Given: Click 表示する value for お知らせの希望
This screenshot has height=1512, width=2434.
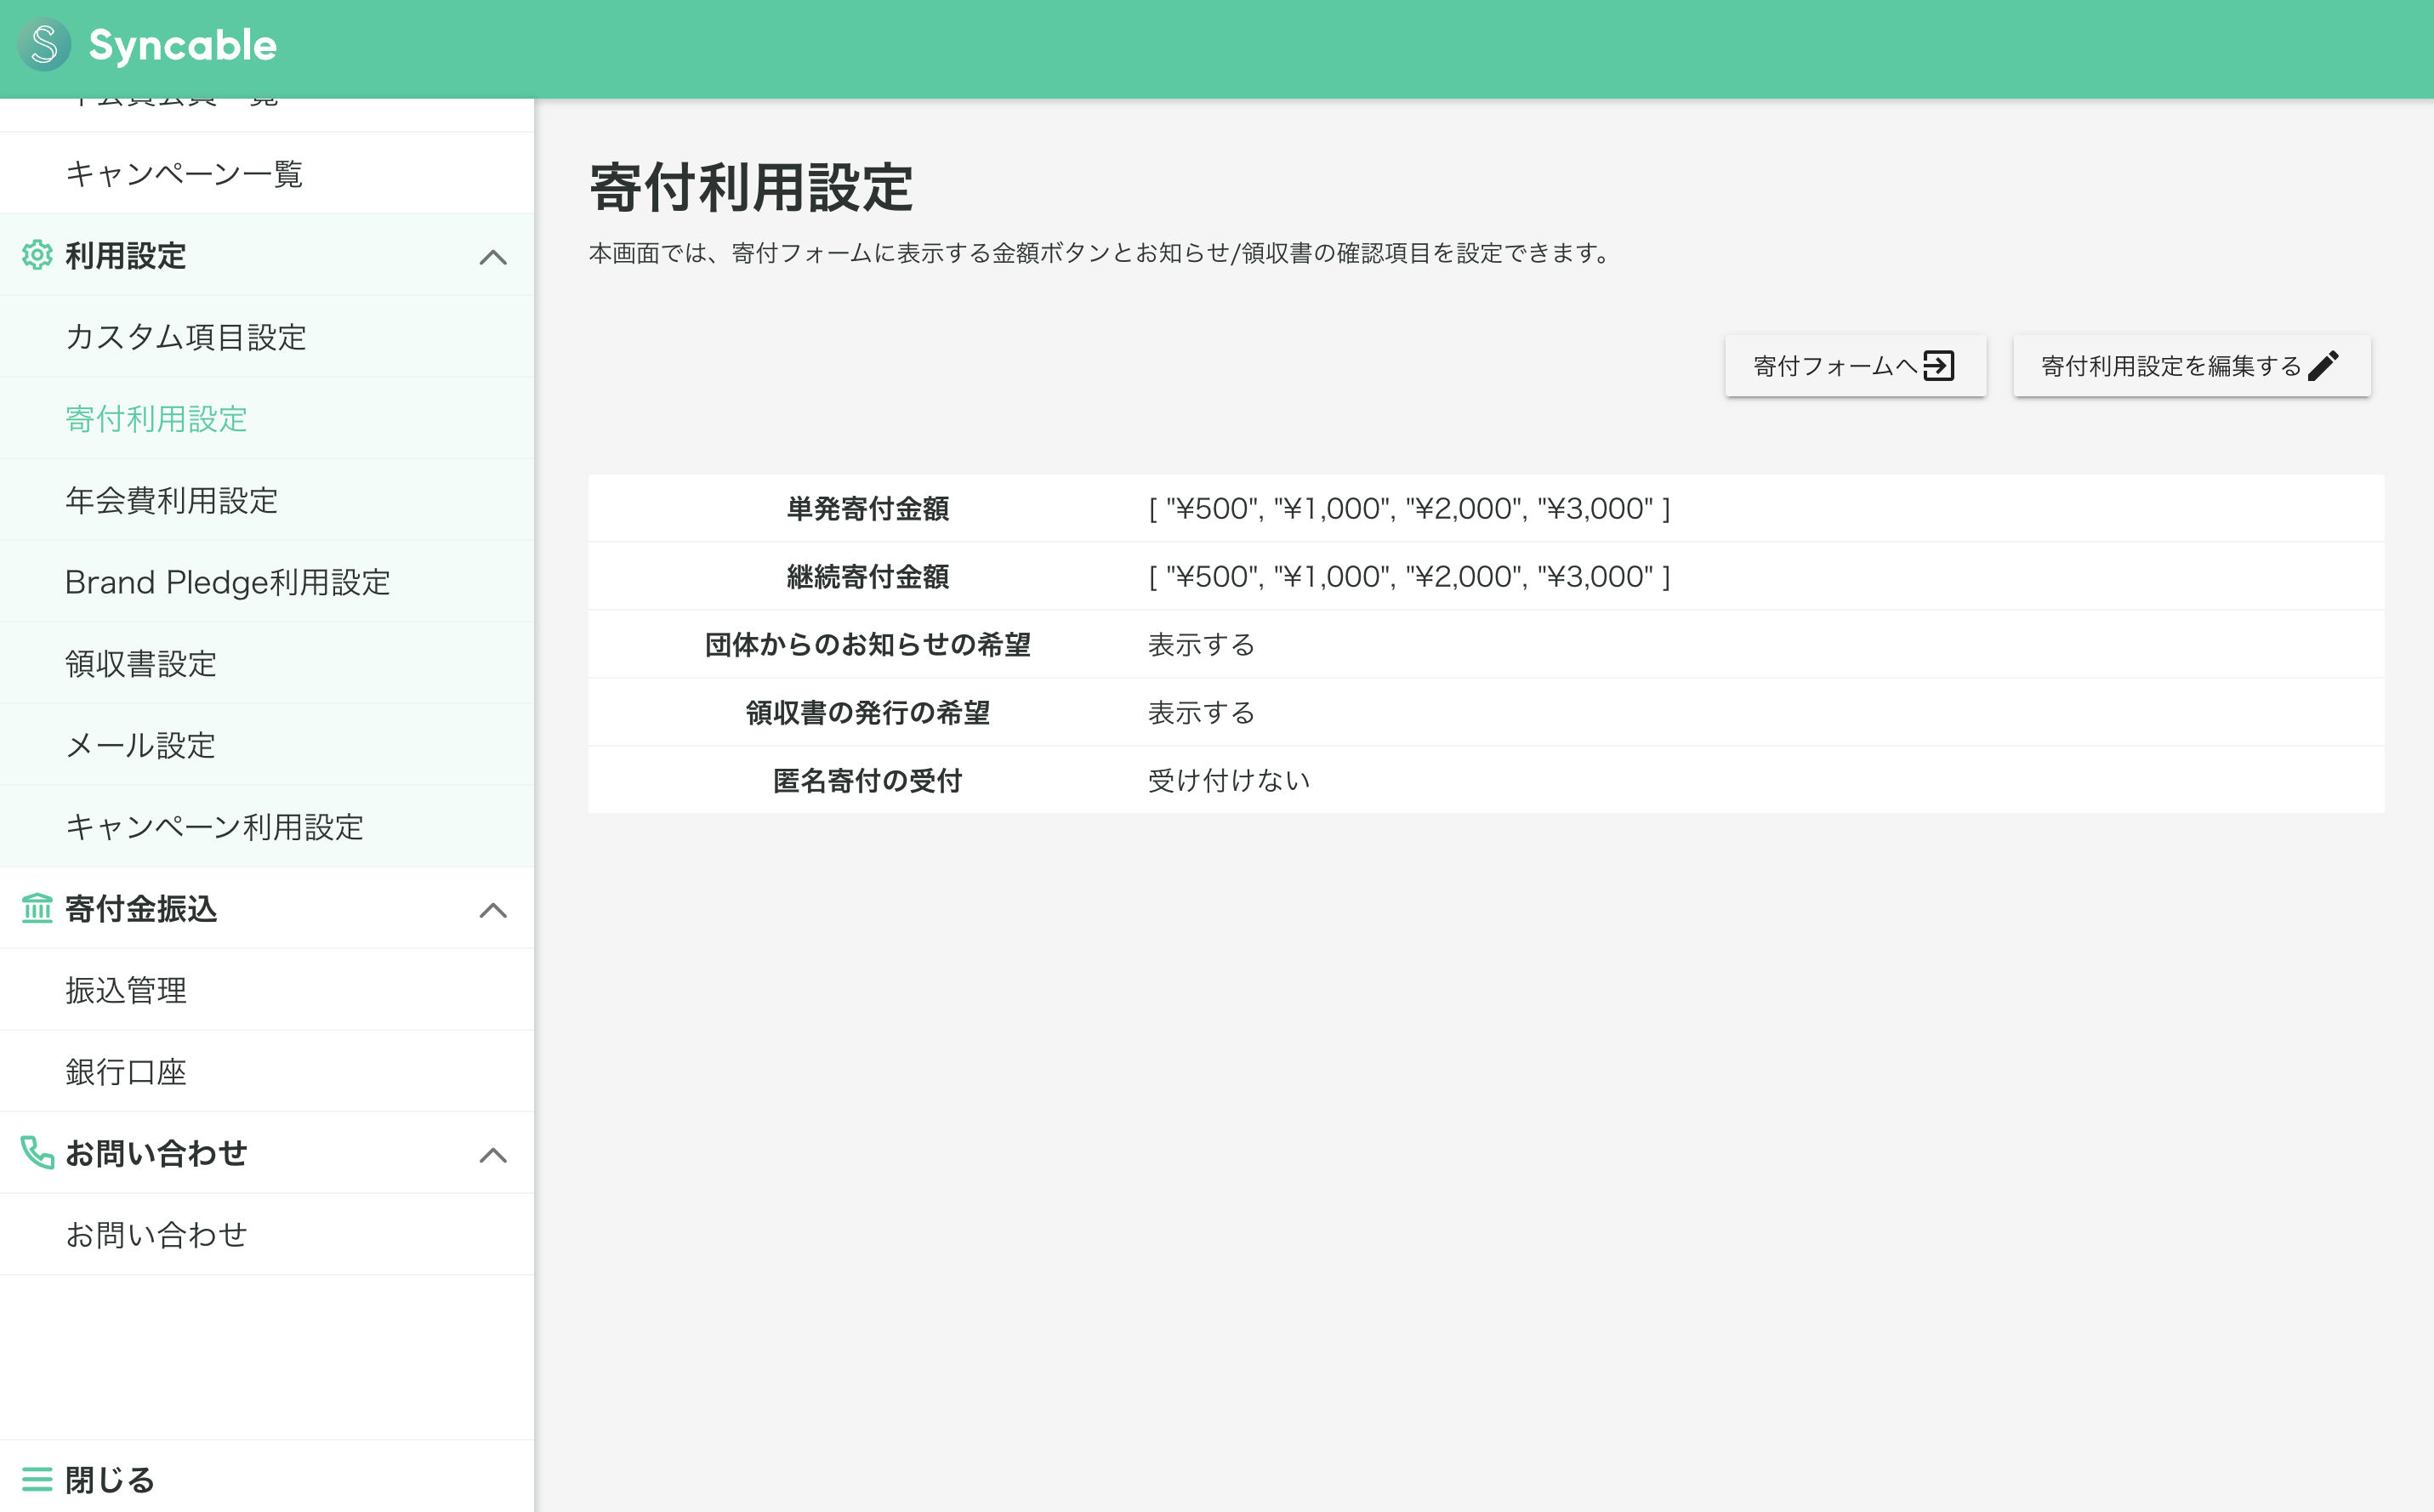Looking at the screenshot, I should (x=1201, y=645).
